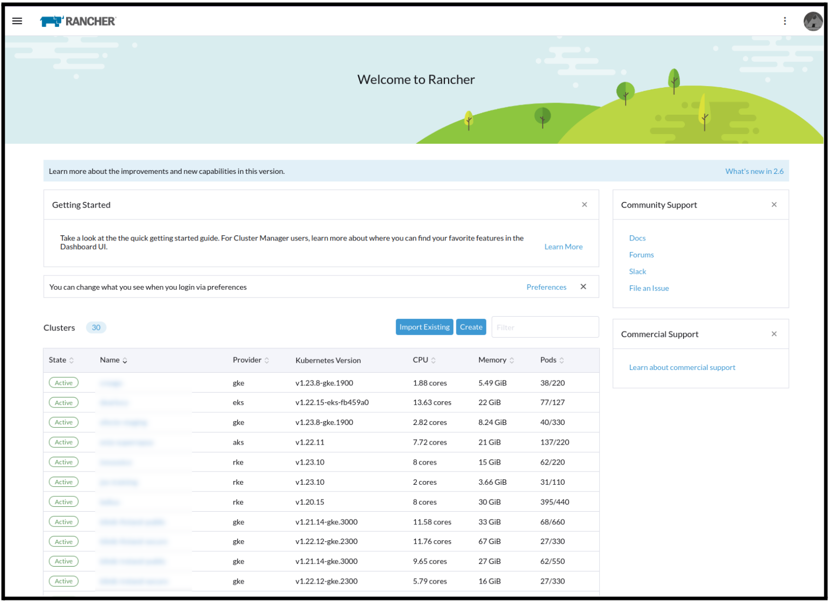Click Active badge in the 395/440 pods row
829x601 pixels.
point(63,502)
